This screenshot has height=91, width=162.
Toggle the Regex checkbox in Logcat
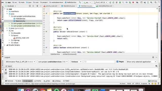pyautogui.click(x=117, y=62)
